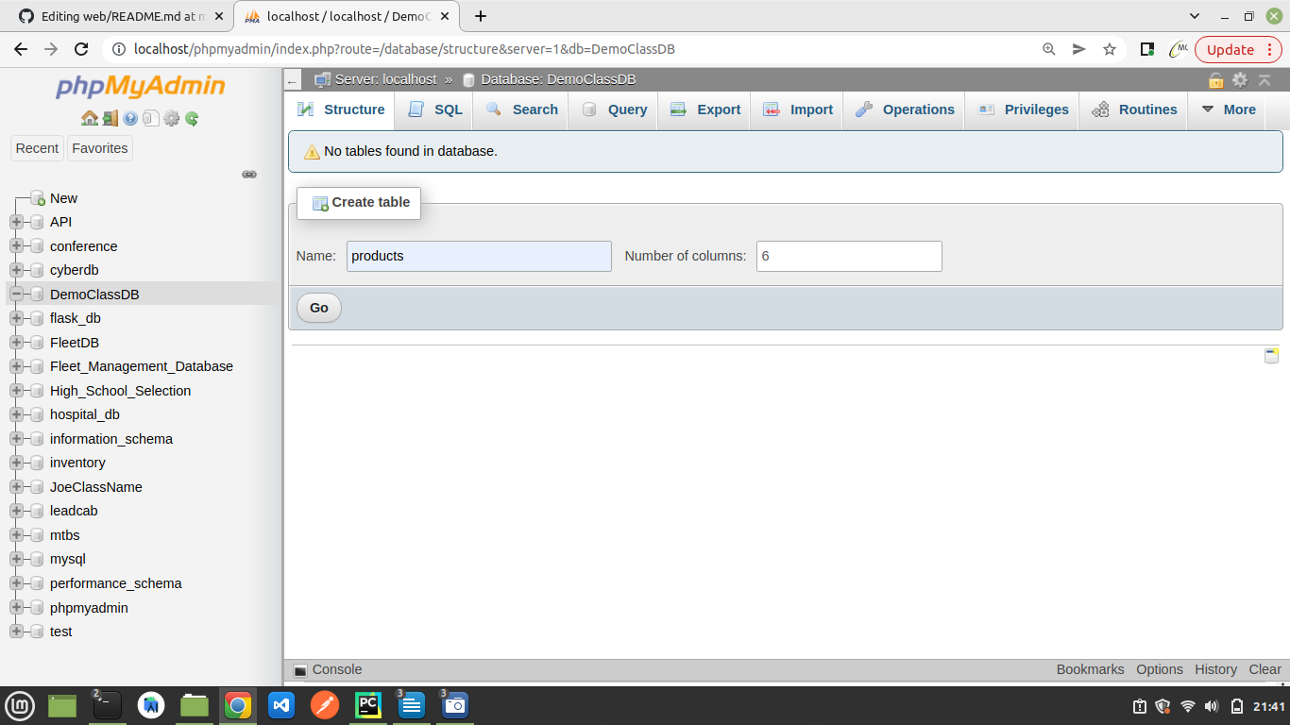Expand the hospital_db database node
The image size is (1290, 725).
[x=16, y=414]
